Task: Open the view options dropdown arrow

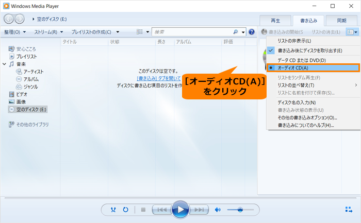Action: (x=147, y=32)
